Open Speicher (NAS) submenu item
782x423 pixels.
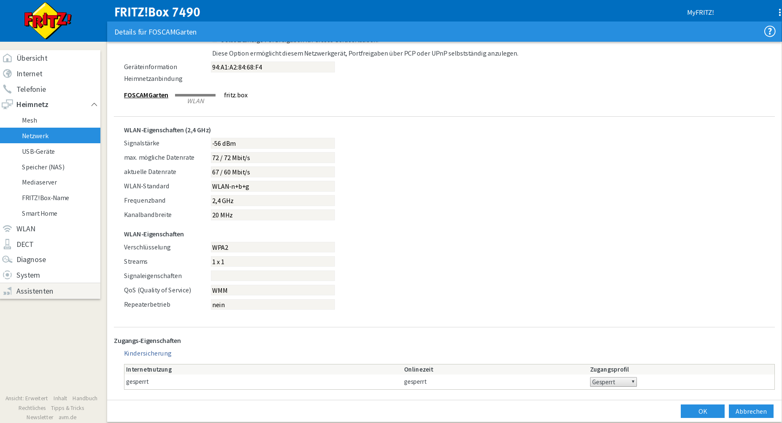[50, 167]
